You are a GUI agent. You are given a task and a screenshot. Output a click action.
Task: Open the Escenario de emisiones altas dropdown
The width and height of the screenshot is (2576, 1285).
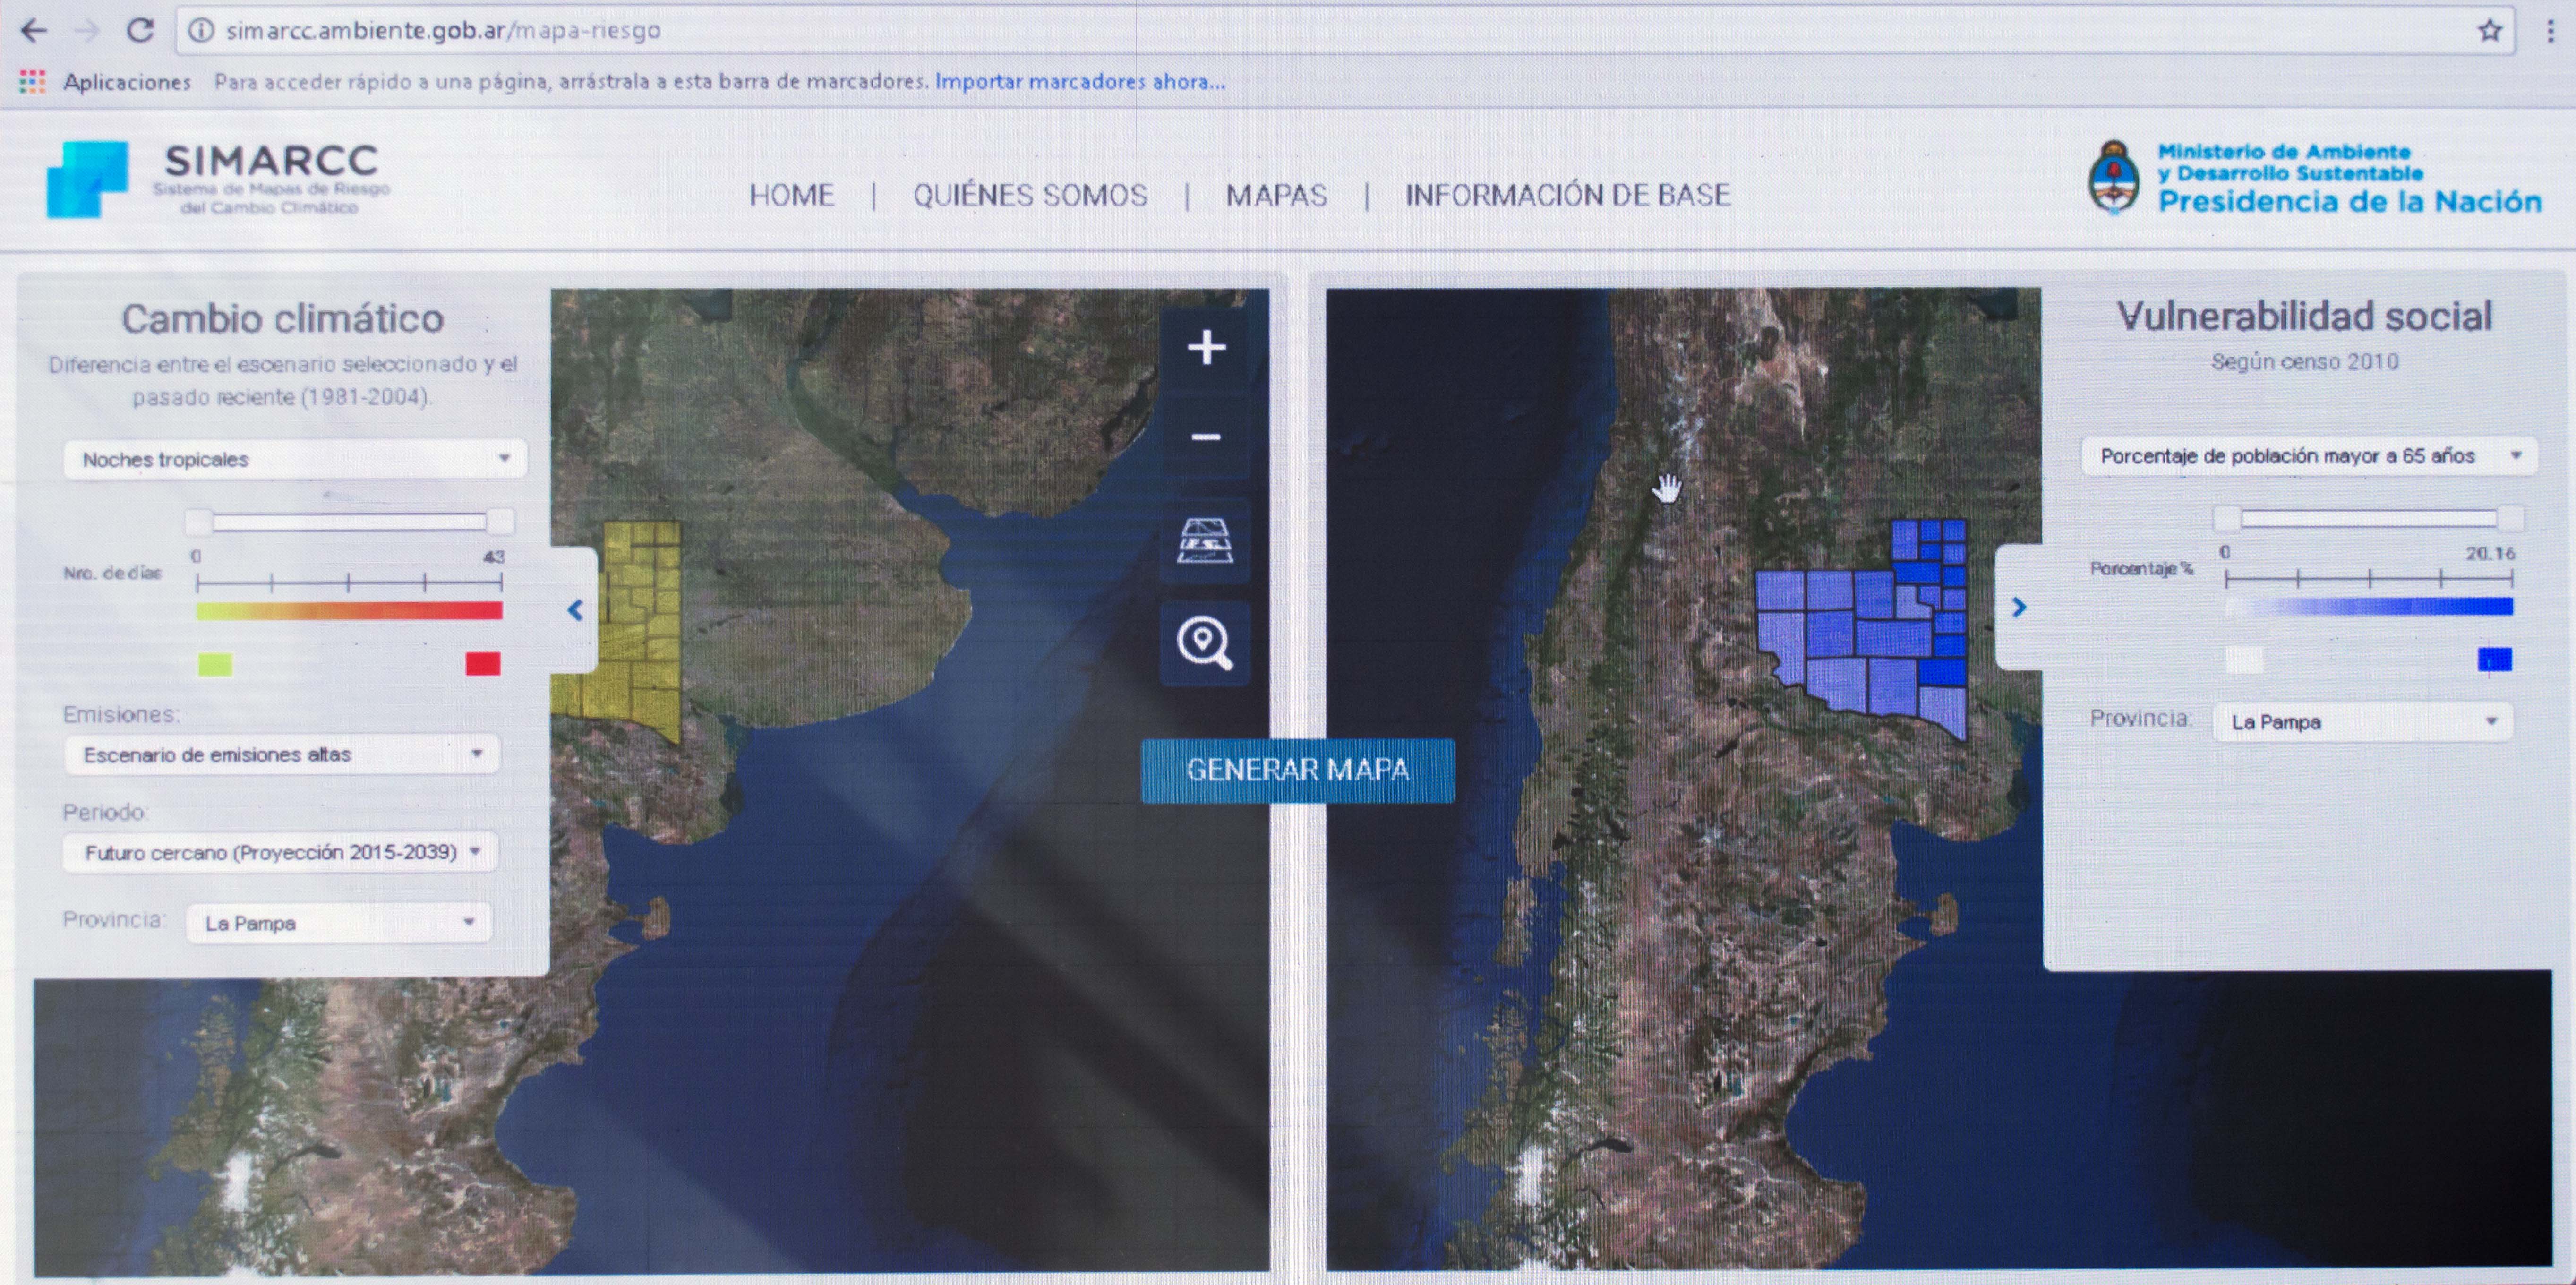[282, 754]
